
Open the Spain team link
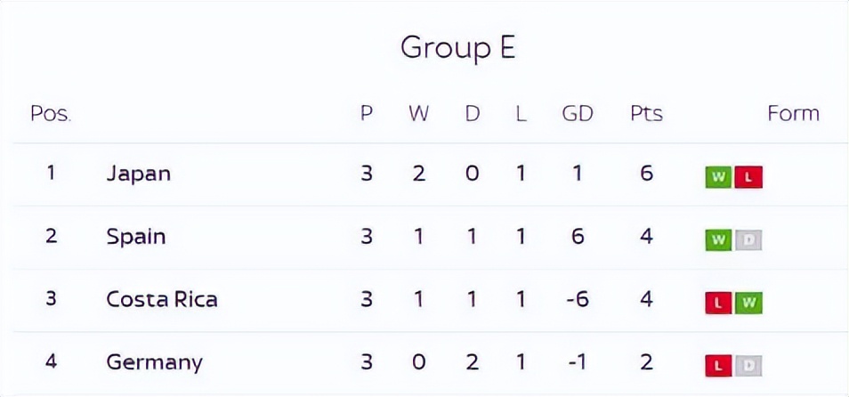tap(136, 237)
